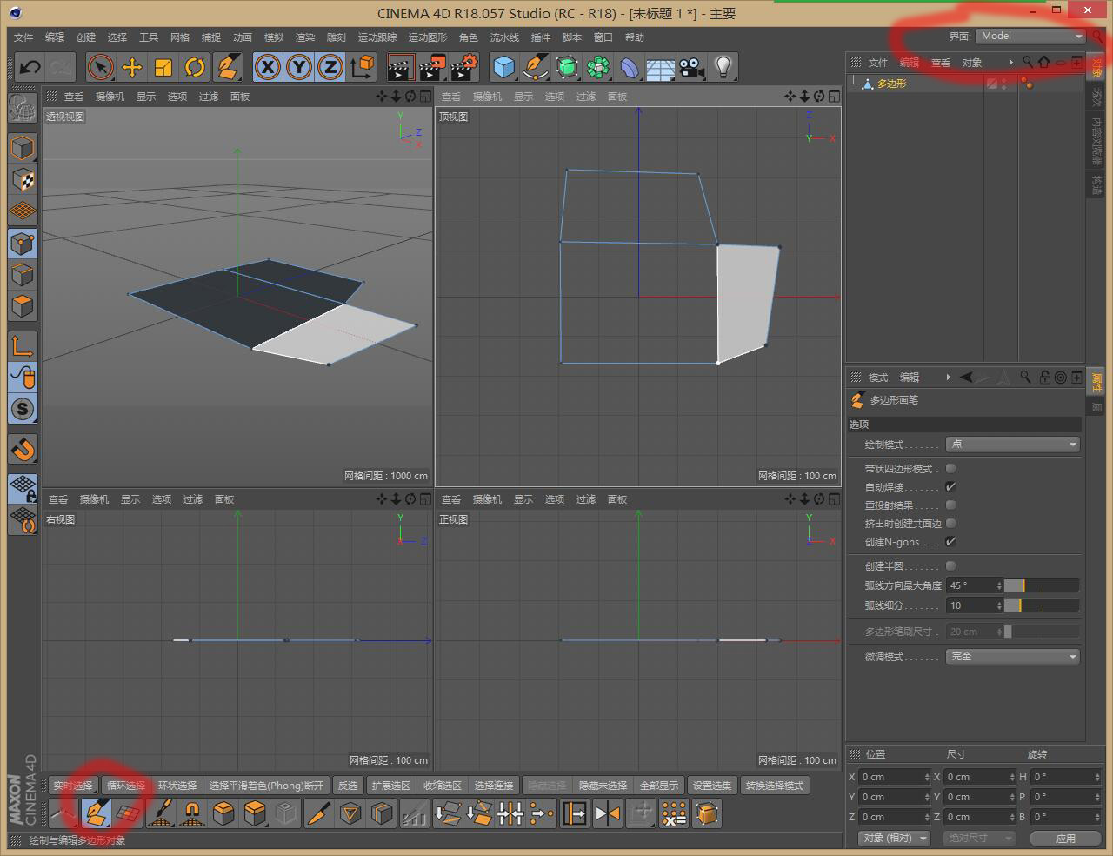The width and height of the screenshot is (1113, 856).
Task: Add a Floor environment object
Action: point(661,67)
